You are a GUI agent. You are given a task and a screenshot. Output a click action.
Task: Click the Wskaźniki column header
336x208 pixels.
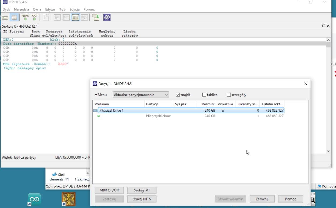[225, 104]
